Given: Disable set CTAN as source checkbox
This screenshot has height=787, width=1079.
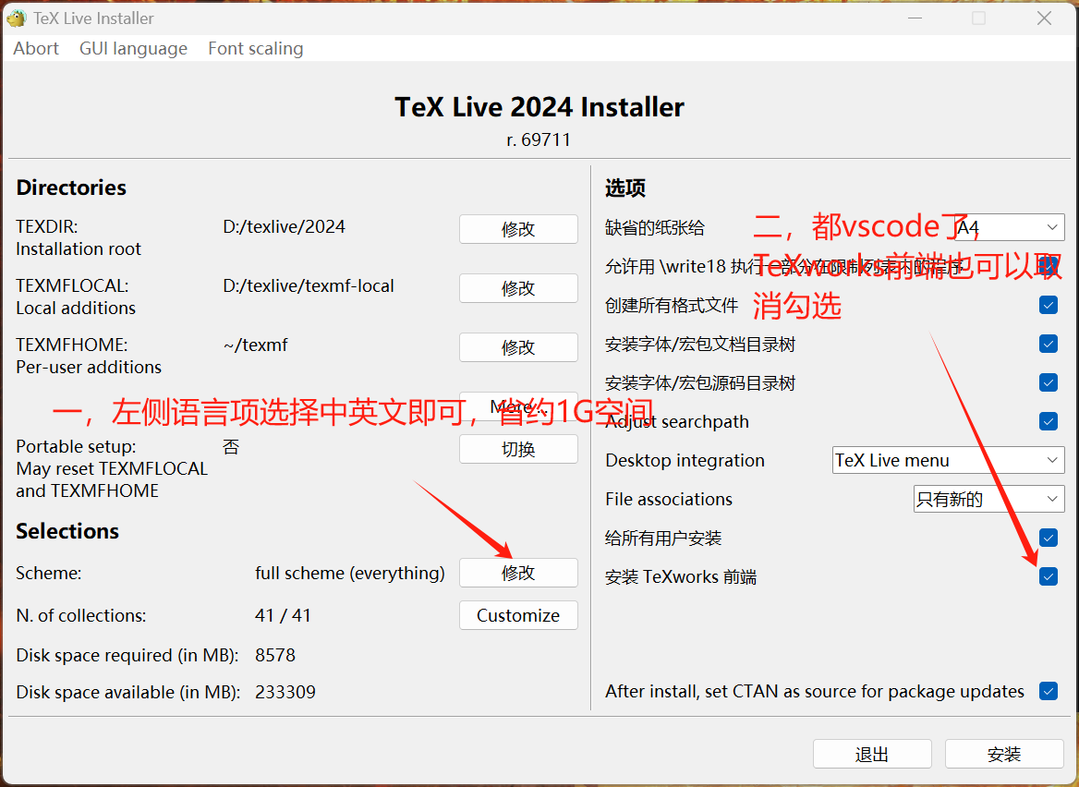Looking at the screenshot, I should pyautogui.click(x=1049, y=691).
